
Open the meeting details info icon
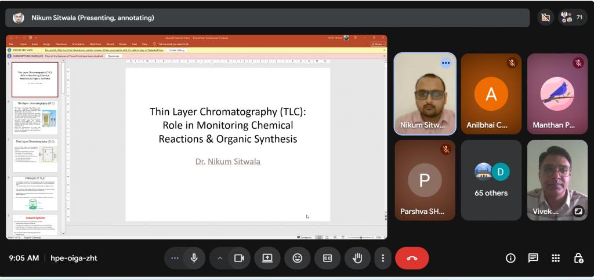click(x=510, y=258)
